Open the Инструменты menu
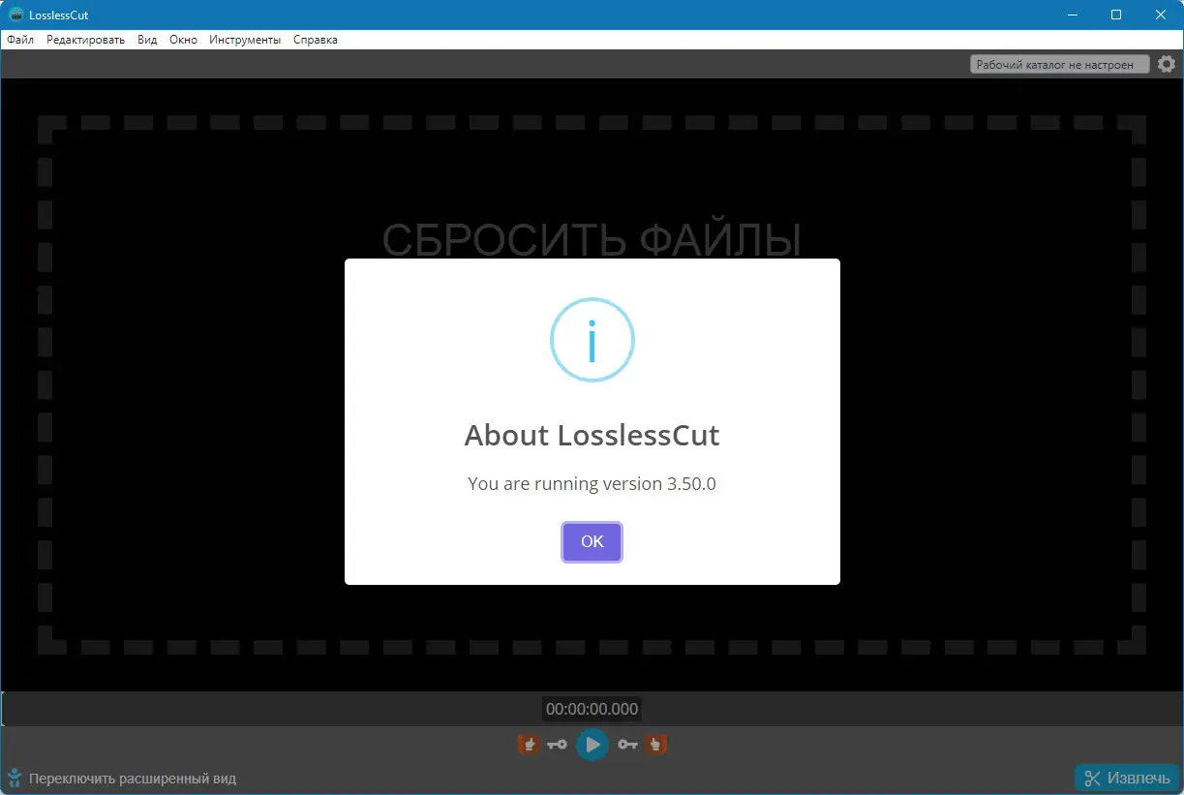The height and width of the screenshot is (795, 1184). point(245,40)
